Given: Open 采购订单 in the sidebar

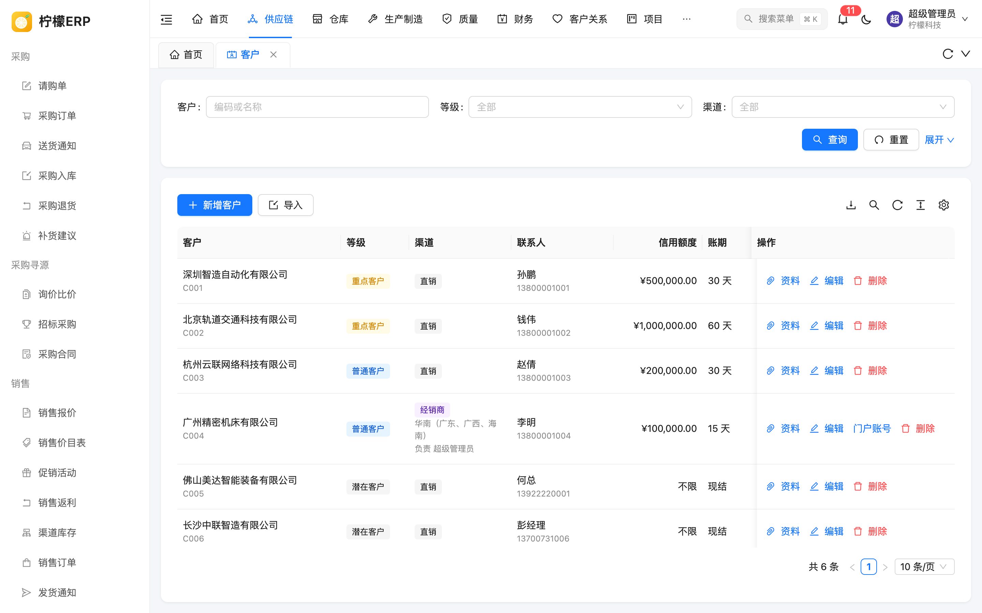Looking at the screenshot, I should tap(75, 116).
